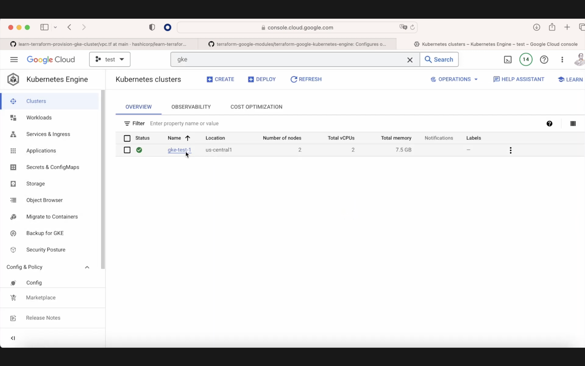Collapse the sidebar navigation panel

[x=13, y=338]
